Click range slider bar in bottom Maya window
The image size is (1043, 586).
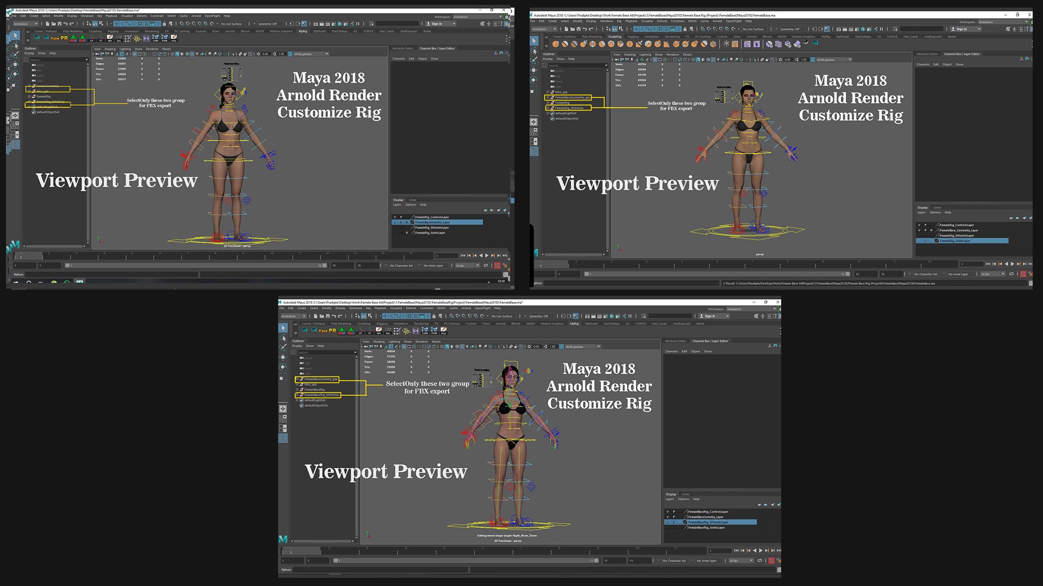click(465, 560)
